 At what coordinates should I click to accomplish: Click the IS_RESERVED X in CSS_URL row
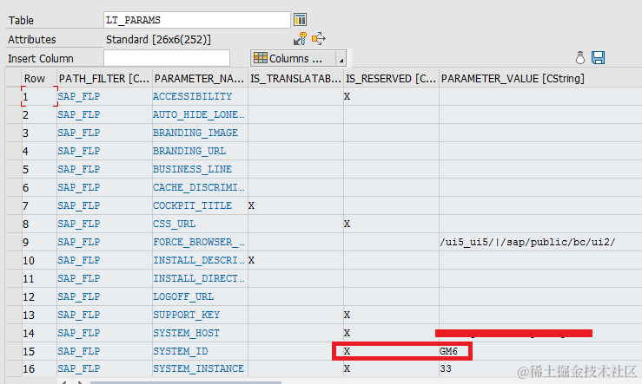347,224
